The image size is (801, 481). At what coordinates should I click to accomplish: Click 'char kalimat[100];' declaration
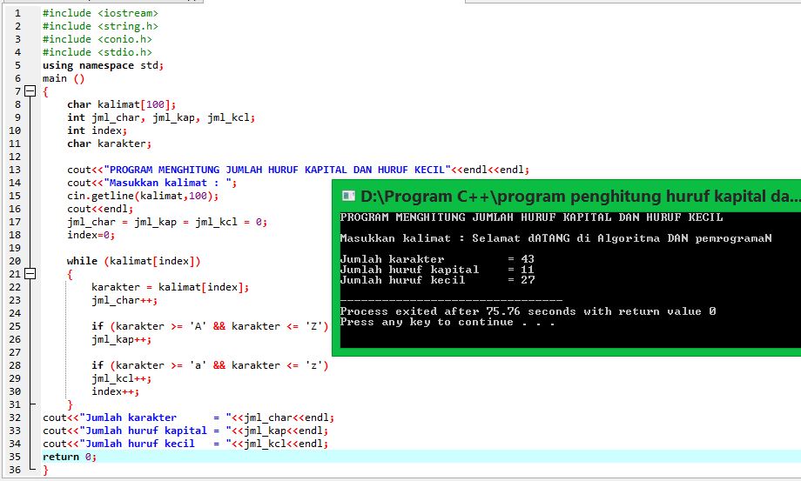[x=122, y=104]
